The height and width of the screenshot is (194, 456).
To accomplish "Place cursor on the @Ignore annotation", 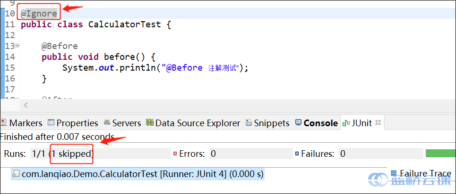I will pos(39,14).
